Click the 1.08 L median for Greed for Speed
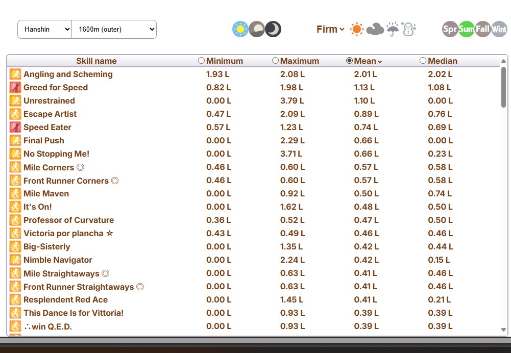511x353 pixels. click(440, 88)
